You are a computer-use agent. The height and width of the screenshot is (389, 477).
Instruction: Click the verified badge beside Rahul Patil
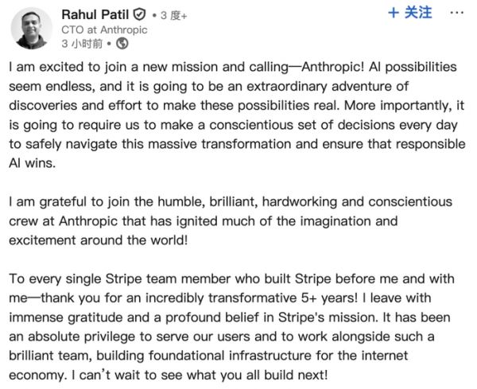click(x=139, y=14)
